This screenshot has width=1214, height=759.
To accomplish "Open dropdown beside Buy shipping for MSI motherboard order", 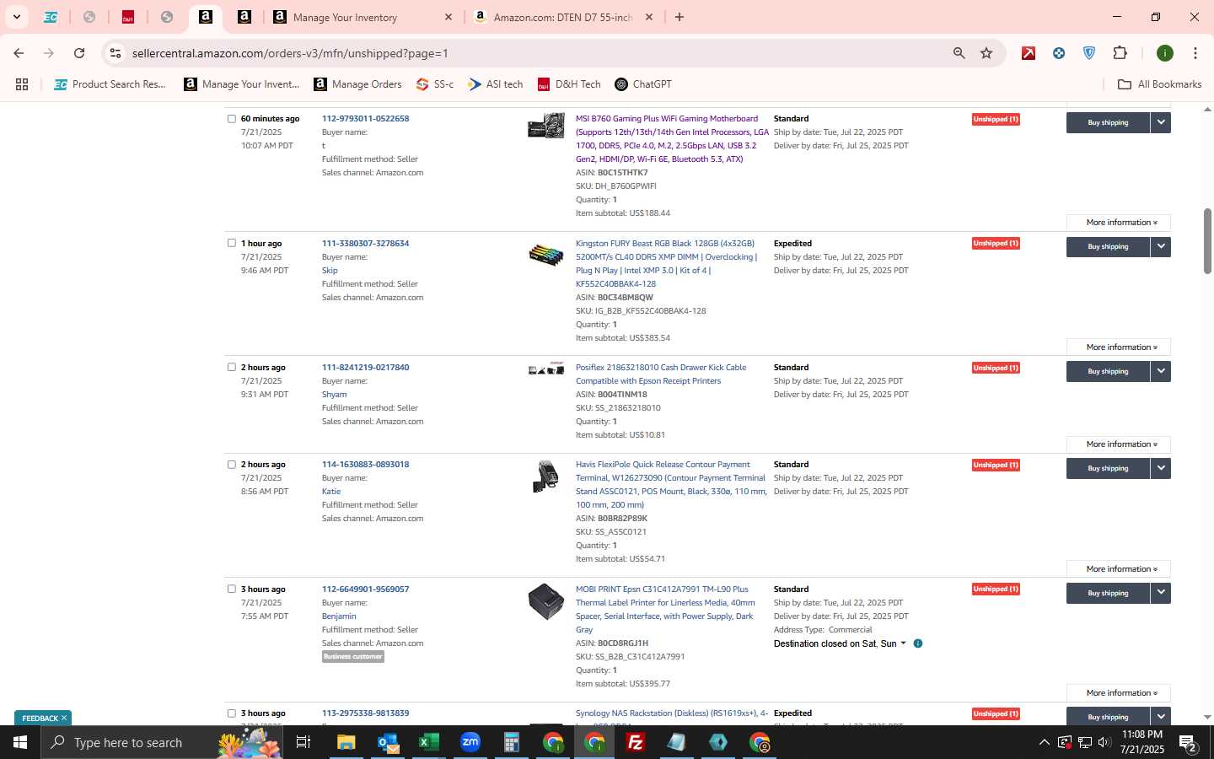I will [1161, 122].
